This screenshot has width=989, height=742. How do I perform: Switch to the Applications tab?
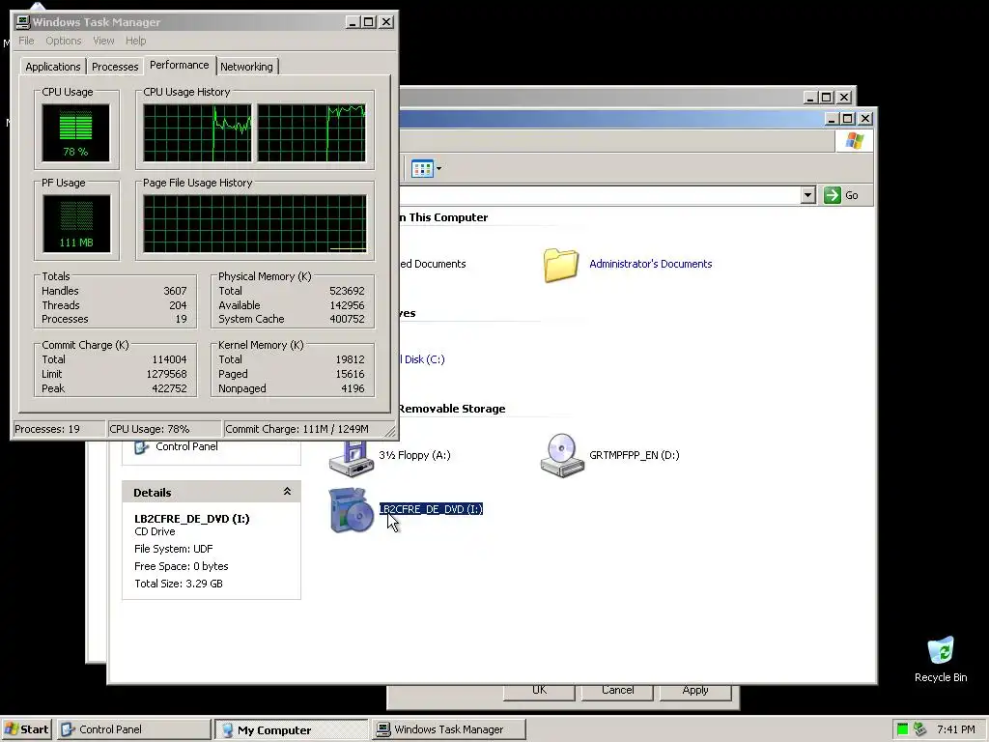53,67
